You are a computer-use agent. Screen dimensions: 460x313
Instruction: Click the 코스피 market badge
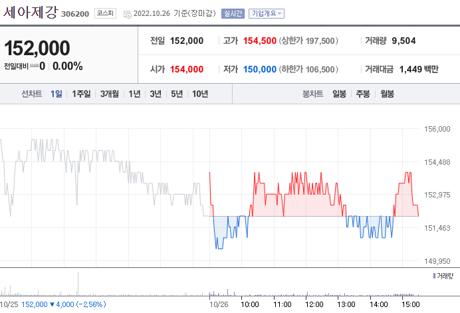click(x=105, y=13)
